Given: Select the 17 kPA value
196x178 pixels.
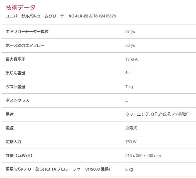Looking at the screenshot, I should coord(131,59).
